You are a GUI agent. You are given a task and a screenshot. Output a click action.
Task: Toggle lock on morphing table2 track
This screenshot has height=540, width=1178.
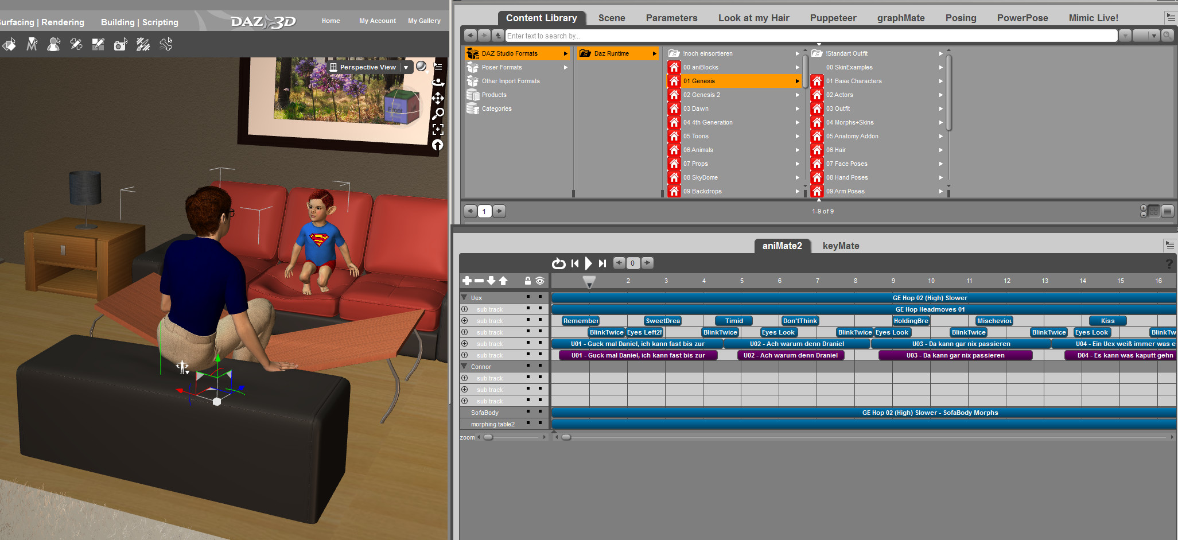(x=528, y=423)
